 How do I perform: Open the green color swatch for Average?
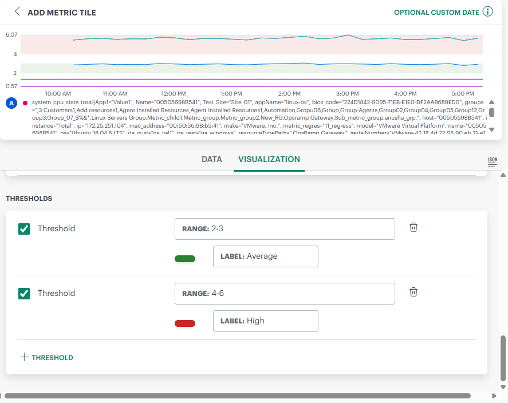[x=185, y=259]
